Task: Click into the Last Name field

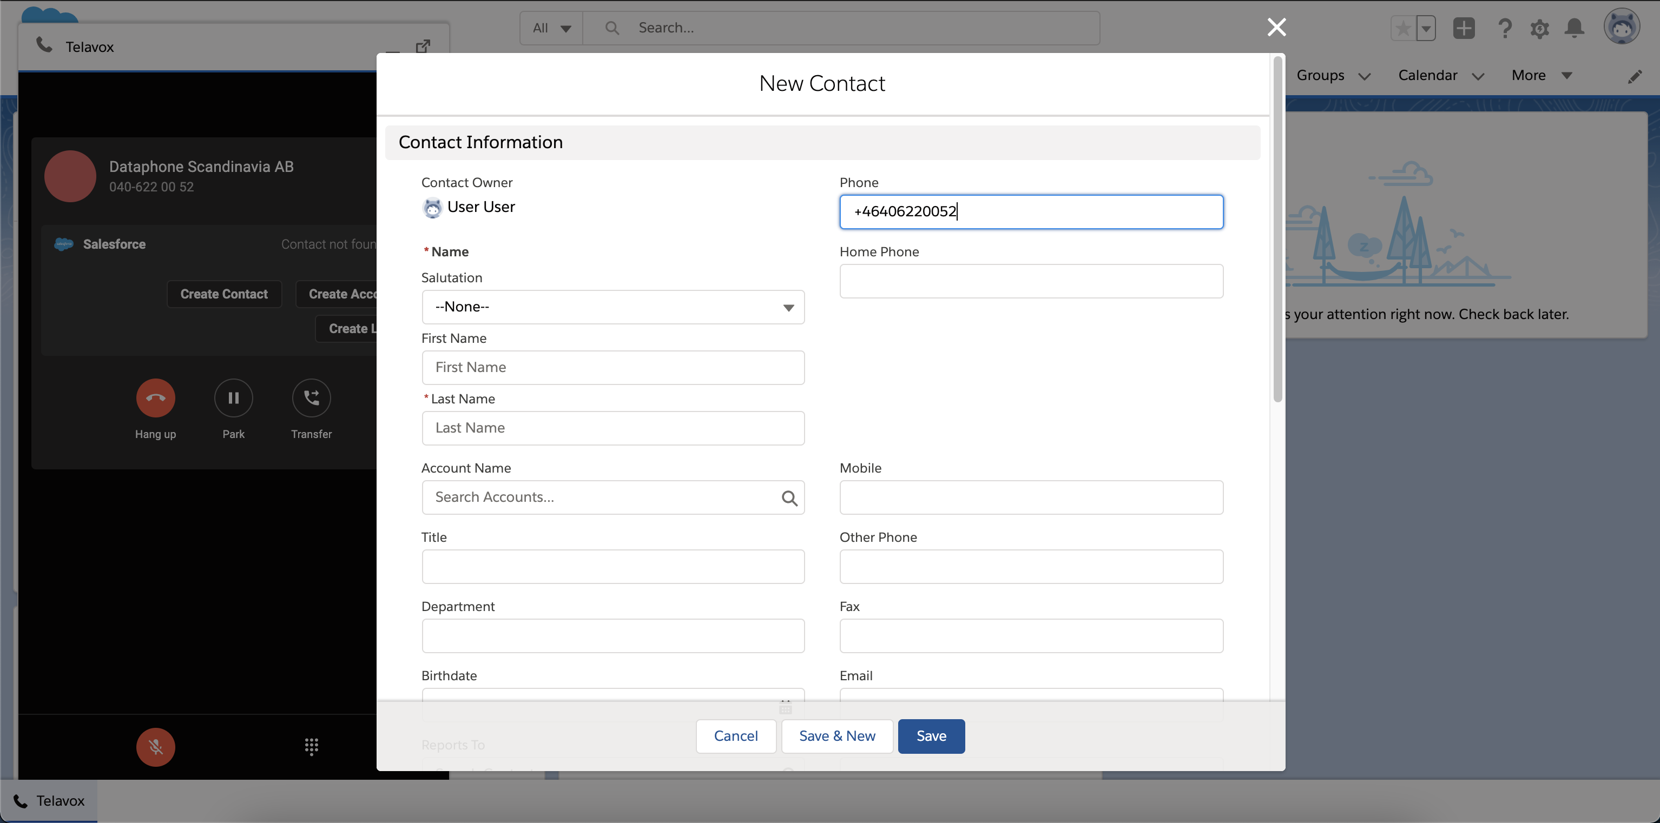Action: [612, 428]
